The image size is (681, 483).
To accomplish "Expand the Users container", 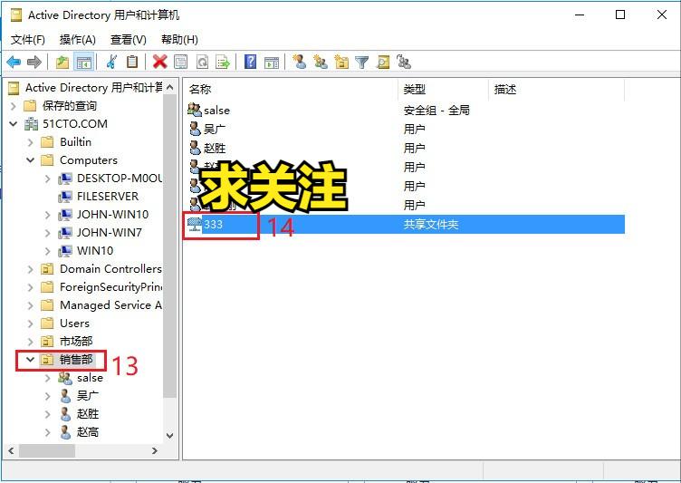I will pos(30,324).
